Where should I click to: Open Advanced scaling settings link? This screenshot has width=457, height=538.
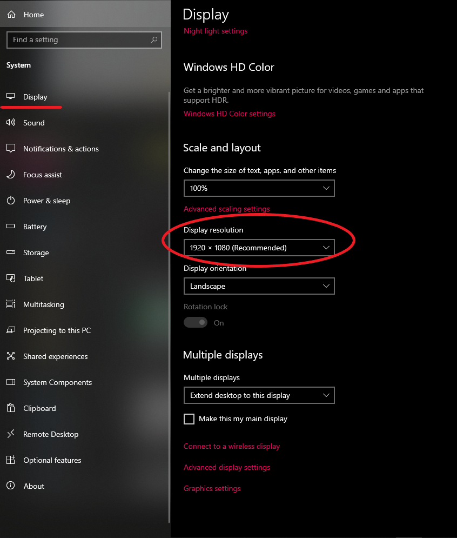[227, 209]
